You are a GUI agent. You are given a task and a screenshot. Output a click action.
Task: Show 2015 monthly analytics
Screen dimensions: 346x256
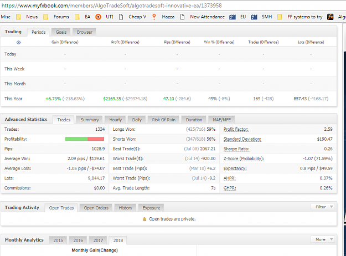point(58,240)
